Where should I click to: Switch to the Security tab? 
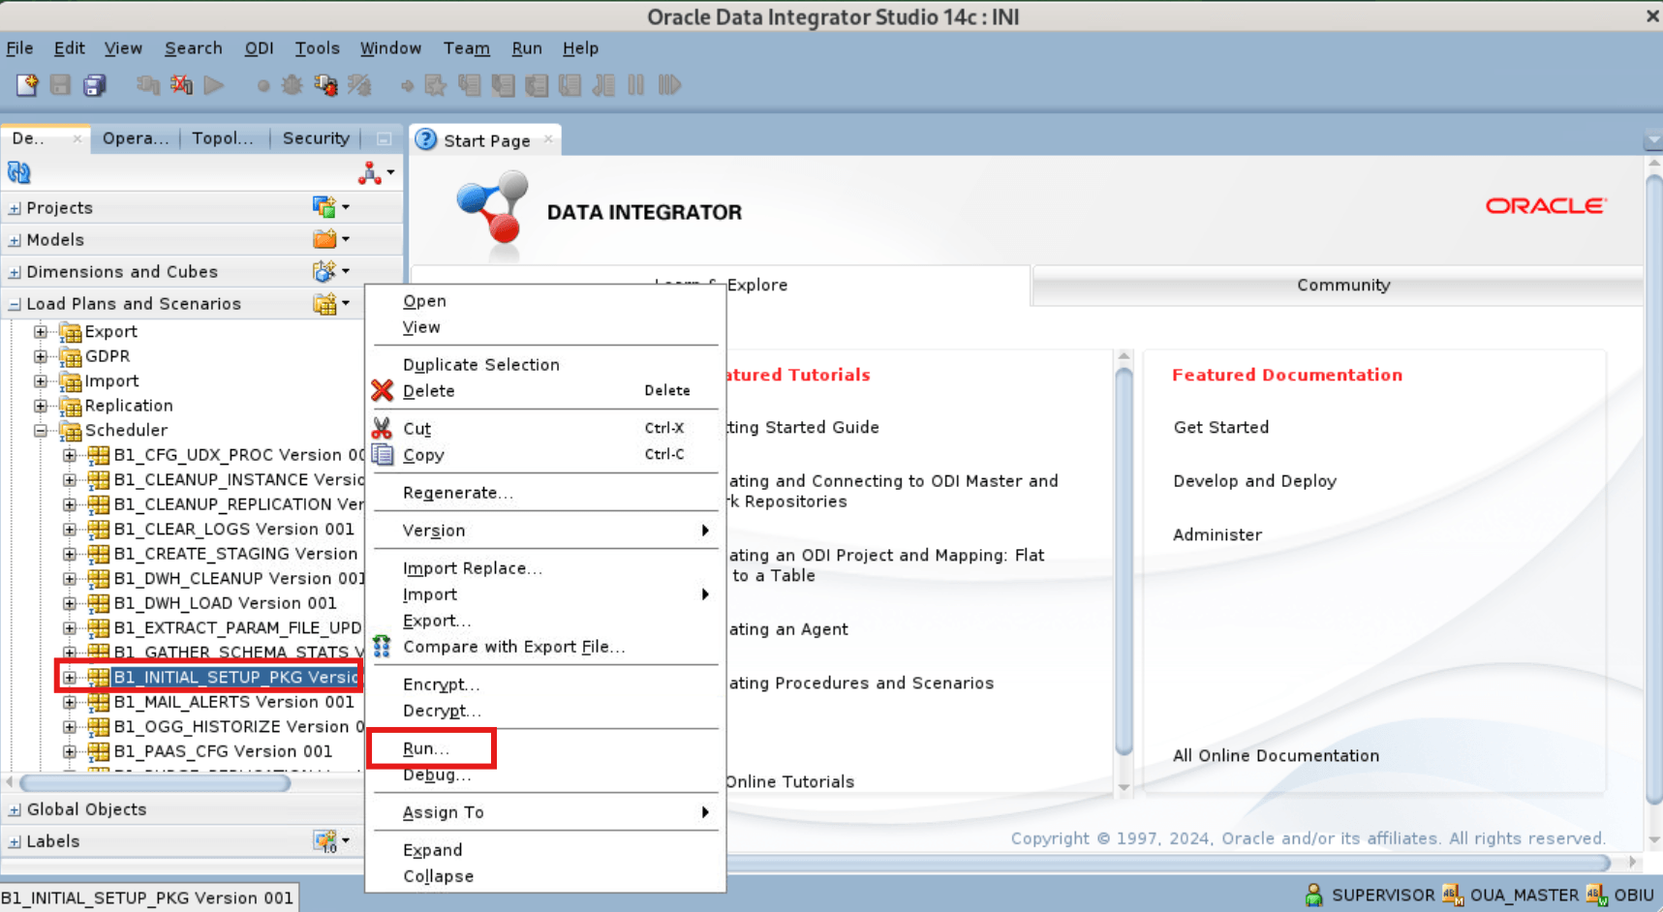coord(315,137)
